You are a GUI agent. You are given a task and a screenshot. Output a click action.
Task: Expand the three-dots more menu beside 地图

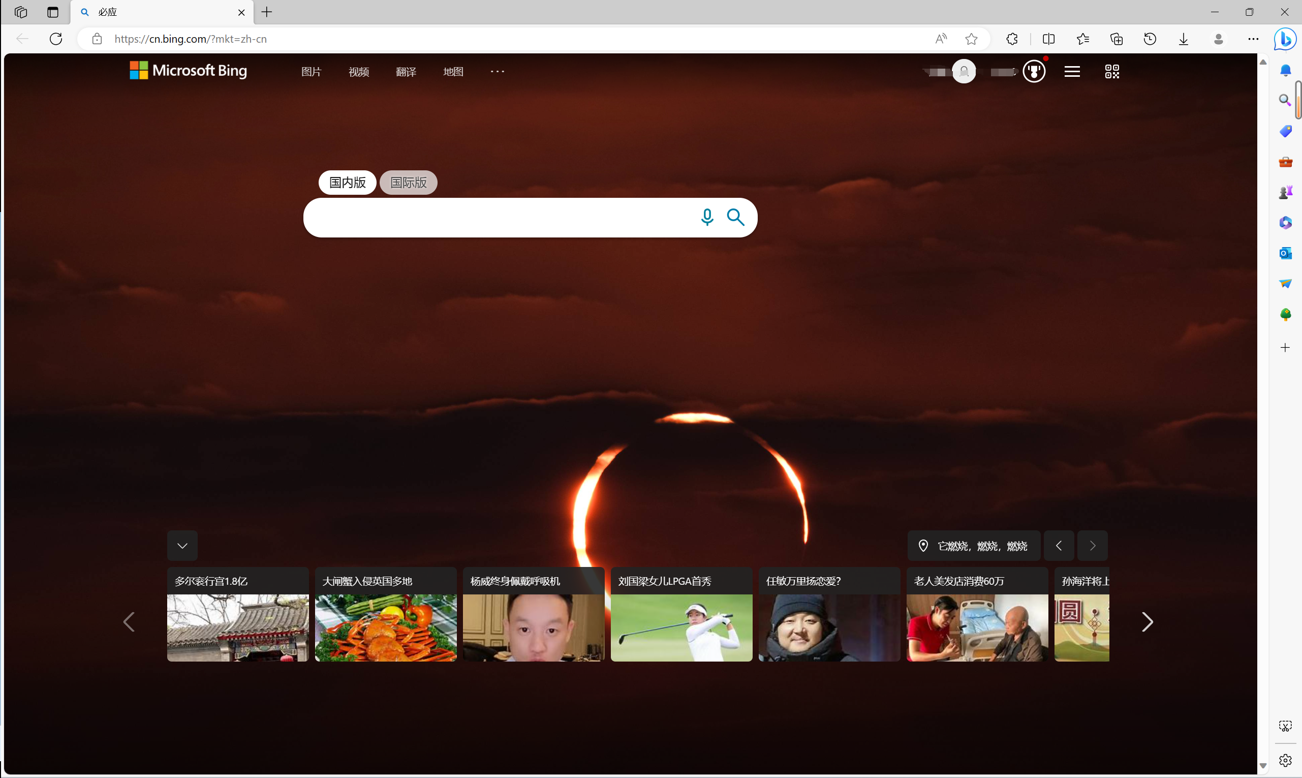(497, 71)
